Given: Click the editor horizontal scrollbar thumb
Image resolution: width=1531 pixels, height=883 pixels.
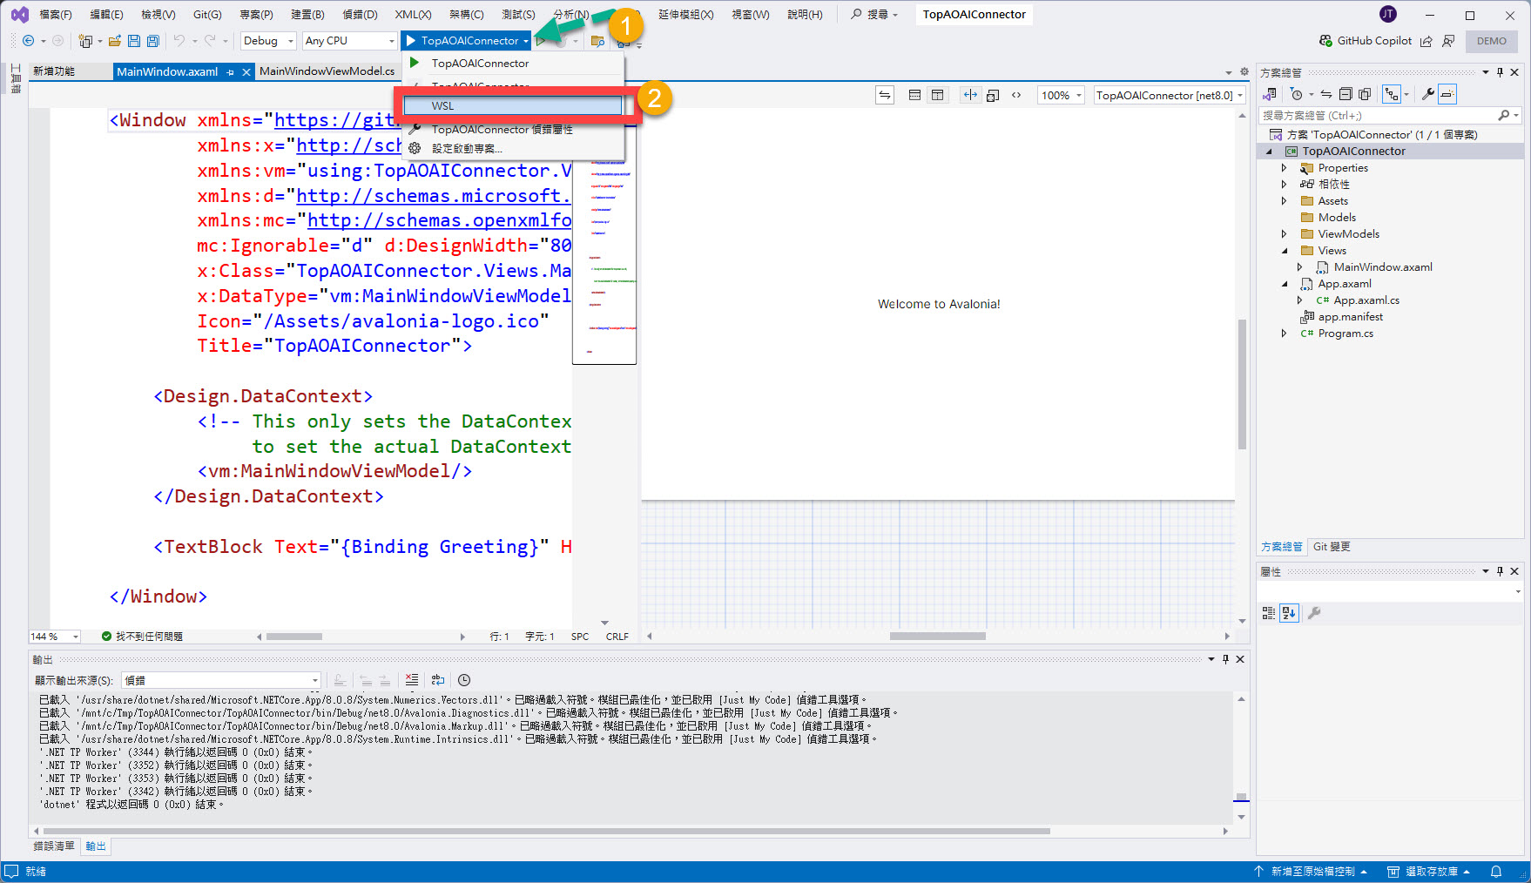Looking at the screenshot, I should (294, 637).
